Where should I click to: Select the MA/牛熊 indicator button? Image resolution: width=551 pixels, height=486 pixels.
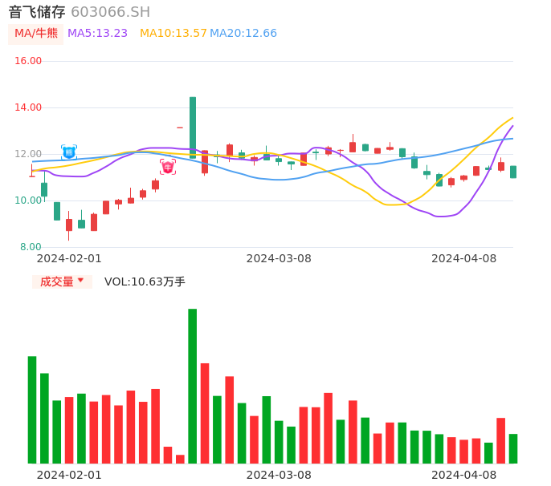[36, 34]
